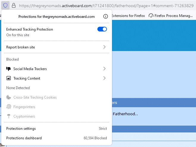Click the shield tracking protection icon
196x147 pixels.
pyautogui.click(x=5, y=5)
